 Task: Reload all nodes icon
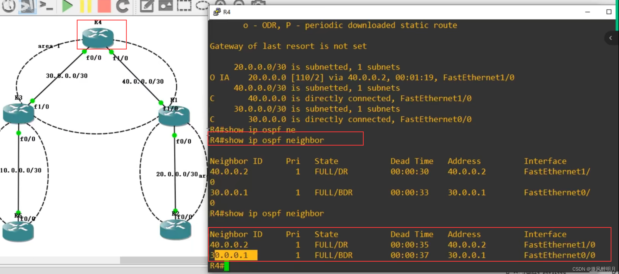pos(123,6)
